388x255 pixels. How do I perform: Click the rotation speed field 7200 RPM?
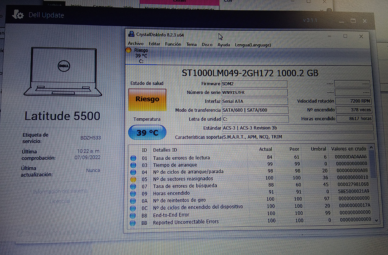(353, 101)
